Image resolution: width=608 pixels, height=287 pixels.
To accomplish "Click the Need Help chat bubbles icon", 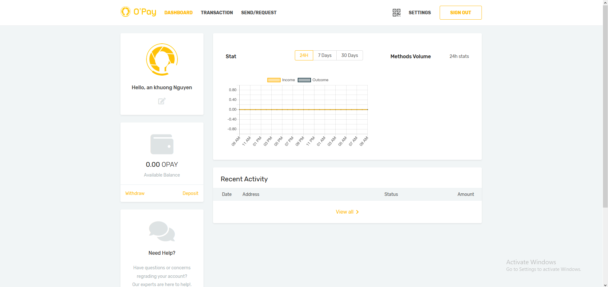I will click(x=162, y=231).
